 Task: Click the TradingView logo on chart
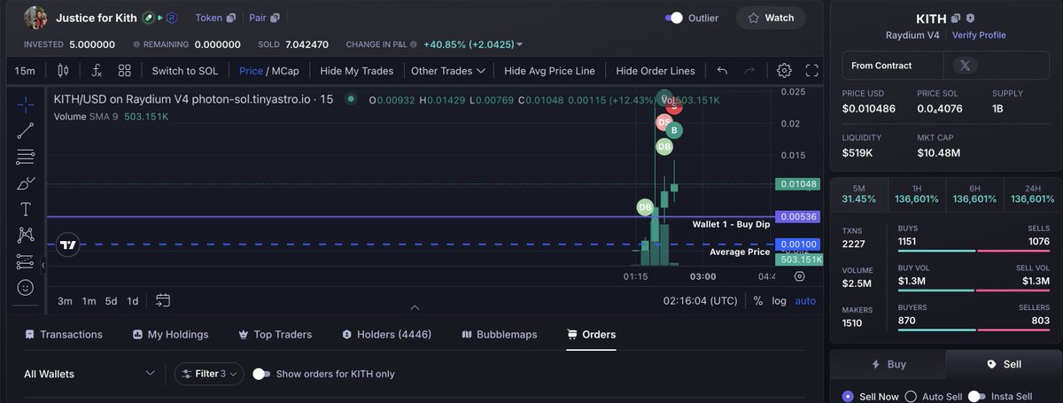tap(67, 245)
